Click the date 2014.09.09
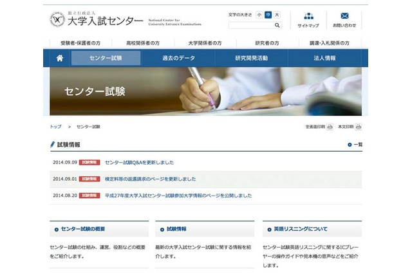This screenshot has width=412, height=274. (x=65, y=163)
